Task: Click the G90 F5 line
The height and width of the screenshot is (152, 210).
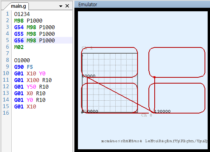Action: 23,67
